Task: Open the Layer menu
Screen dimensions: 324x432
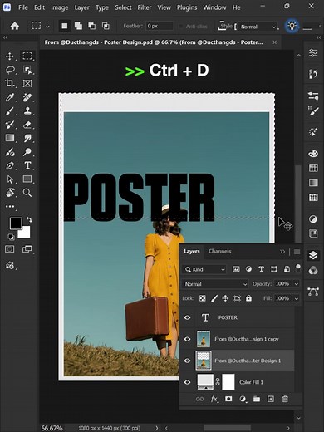Action: (82, 7)
